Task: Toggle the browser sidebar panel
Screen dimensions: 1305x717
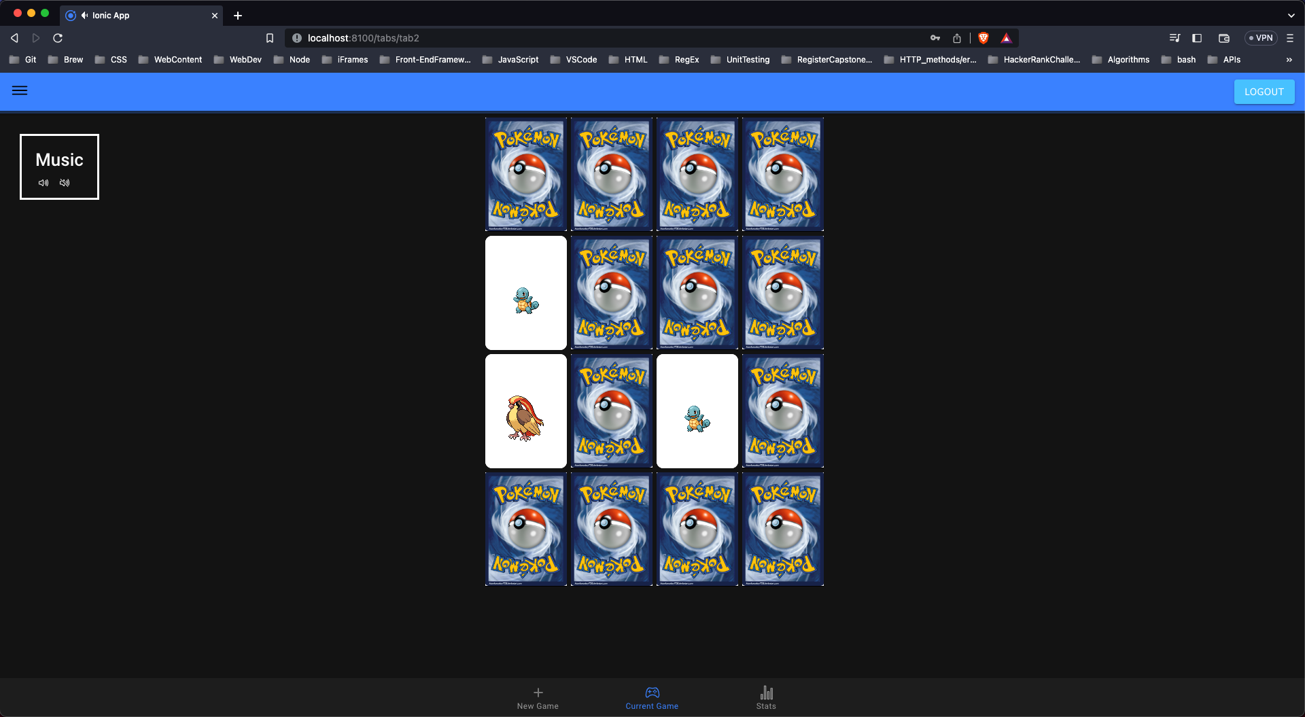Action: click(x=1197, y=38)
